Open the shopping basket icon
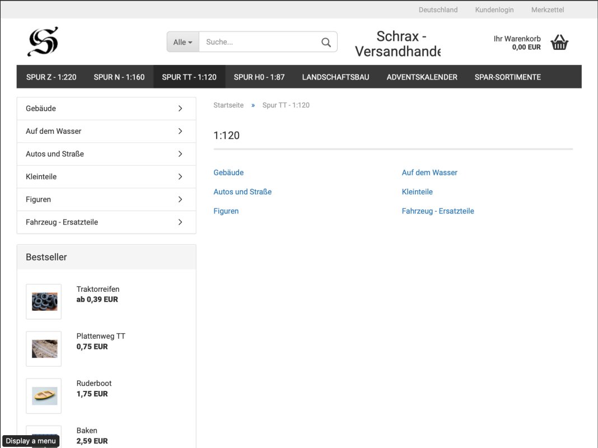Image resolution: width=598 pixels, height=448 pixels. point(559,43)
